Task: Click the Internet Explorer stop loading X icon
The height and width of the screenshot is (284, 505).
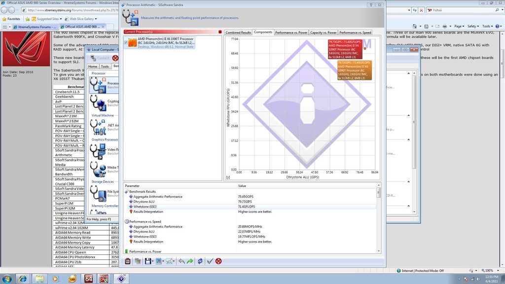Action: (x=421, y=10)
